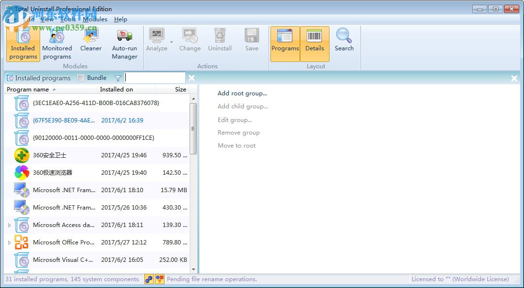Open the Analyze button dropdown arrow

coord(171,42)
